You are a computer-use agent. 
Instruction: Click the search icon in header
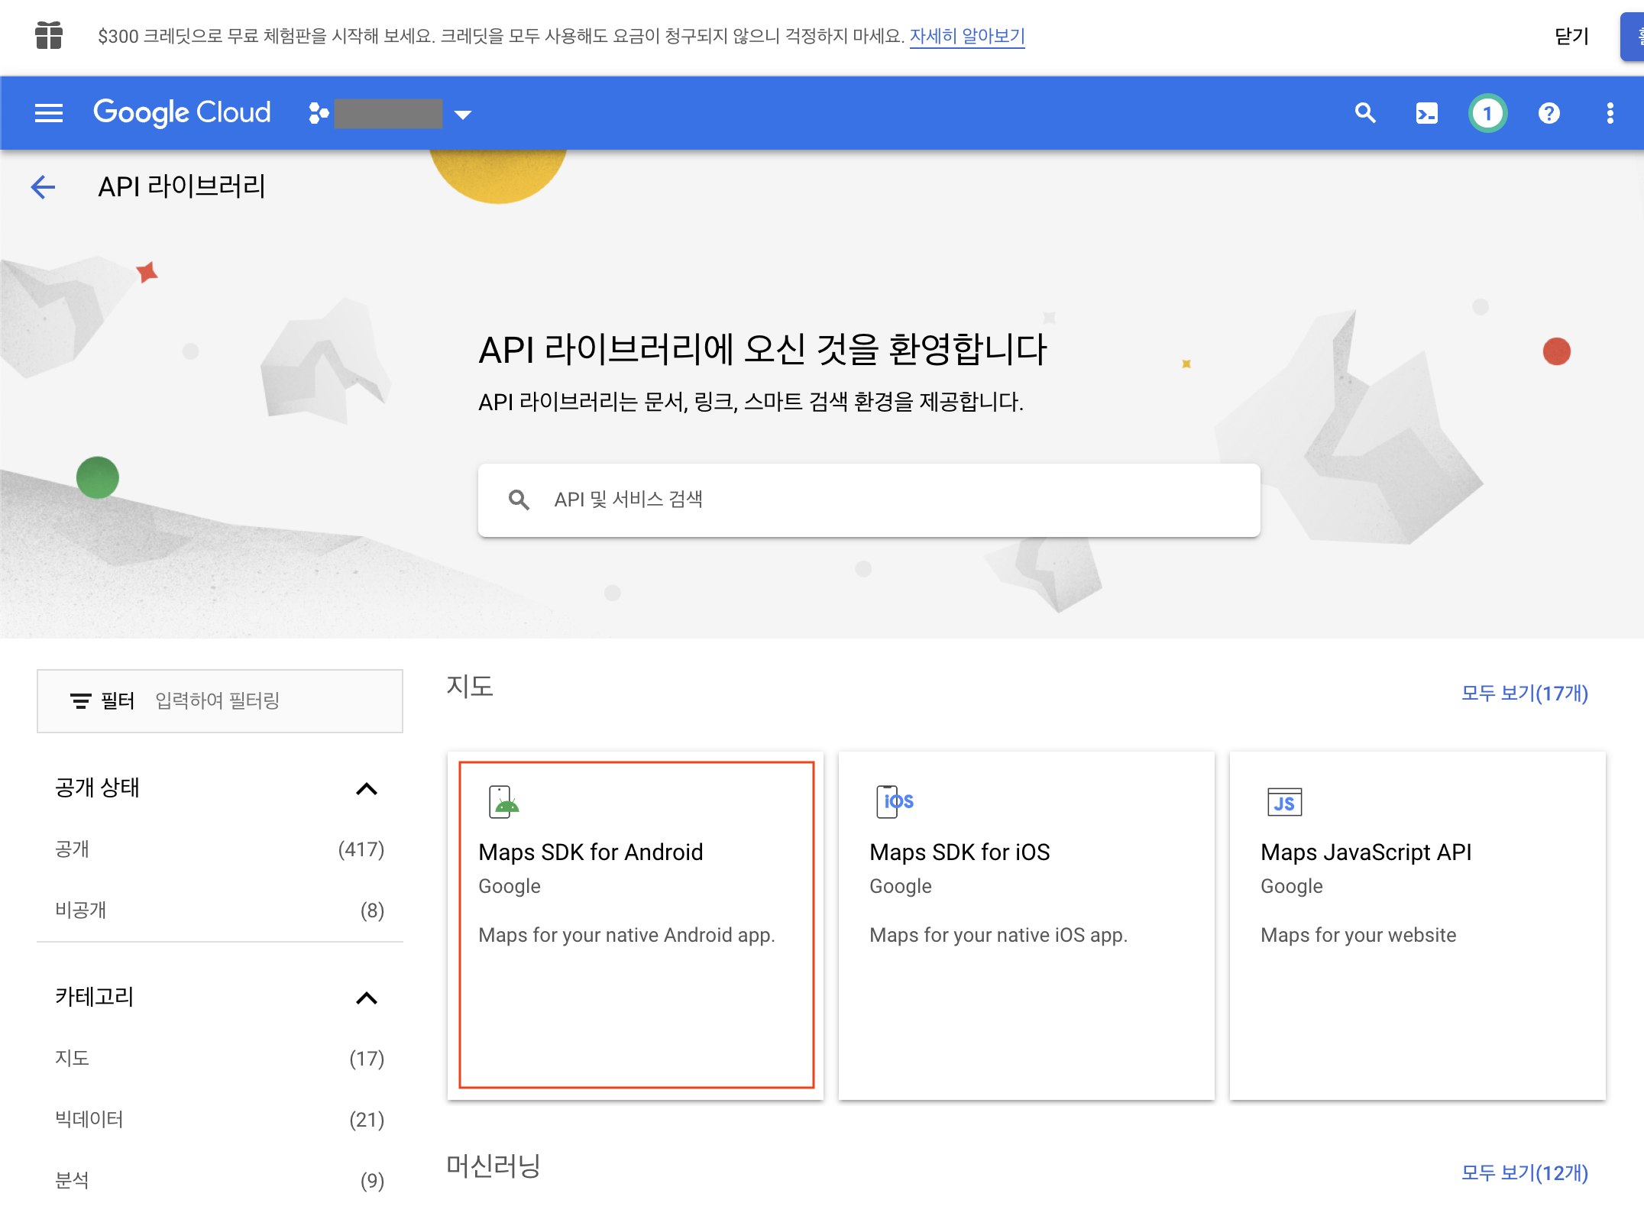(x=1365, y=114)
